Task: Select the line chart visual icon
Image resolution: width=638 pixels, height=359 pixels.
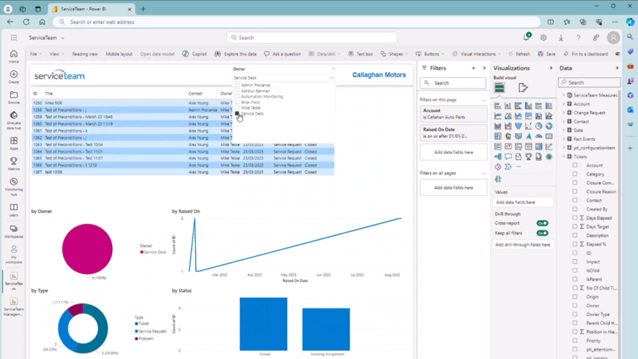Action: point(498,116)
